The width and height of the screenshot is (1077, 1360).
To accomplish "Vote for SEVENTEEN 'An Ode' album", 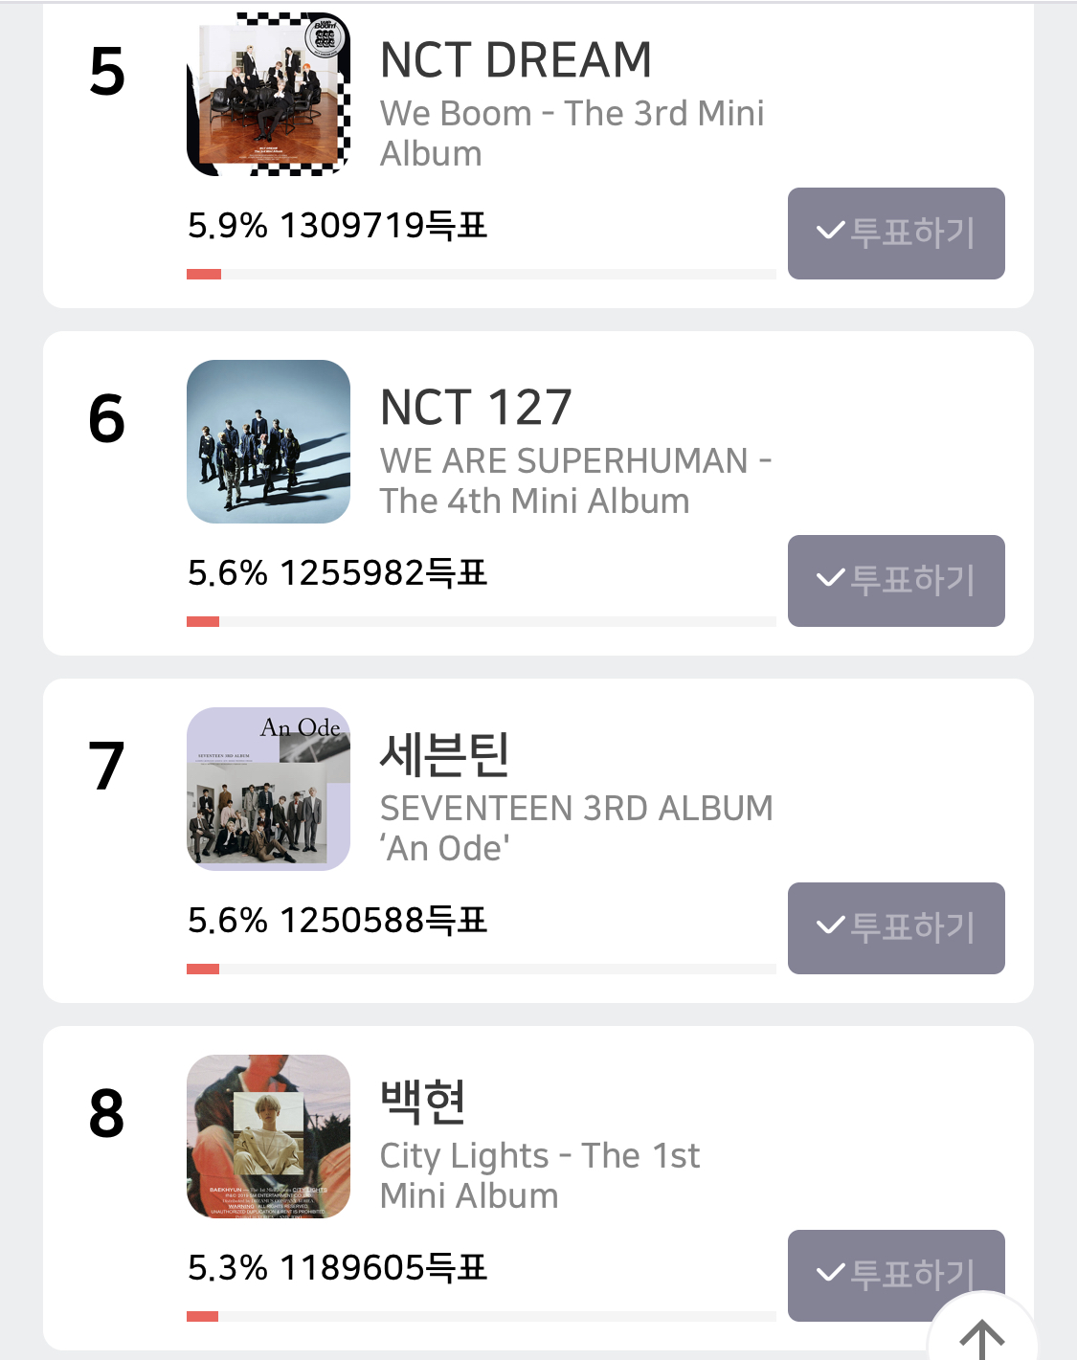I will 895,927.
